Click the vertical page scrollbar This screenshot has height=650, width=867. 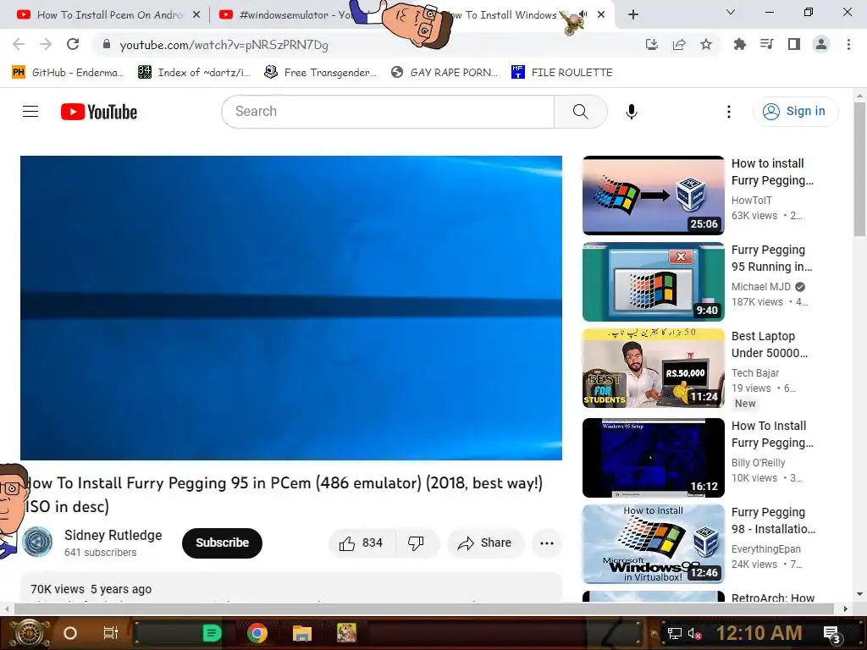point(859,168)
